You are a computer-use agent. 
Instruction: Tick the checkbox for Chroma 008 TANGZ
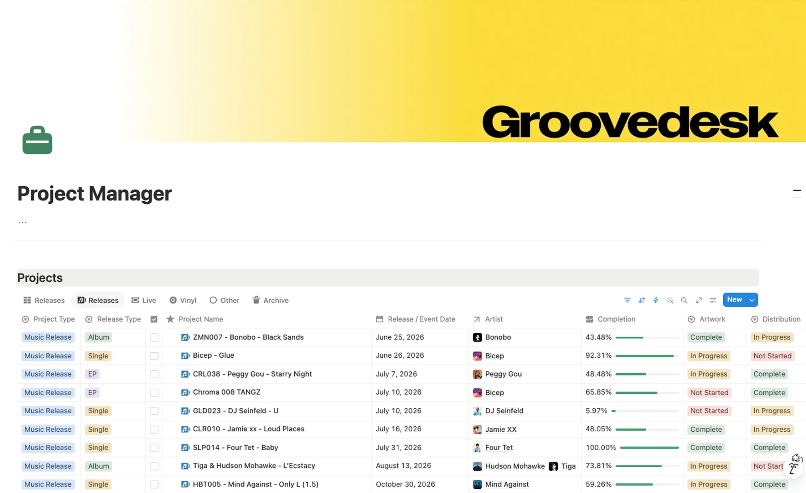click(154, 393)
